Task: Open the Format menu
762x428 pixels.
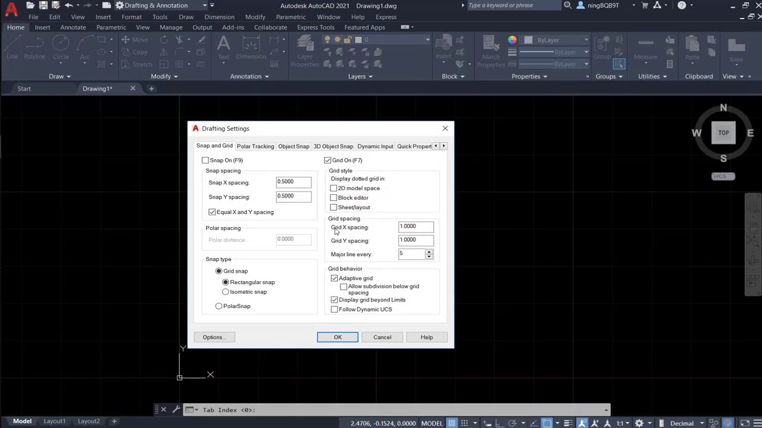Action: coord(132,17)
